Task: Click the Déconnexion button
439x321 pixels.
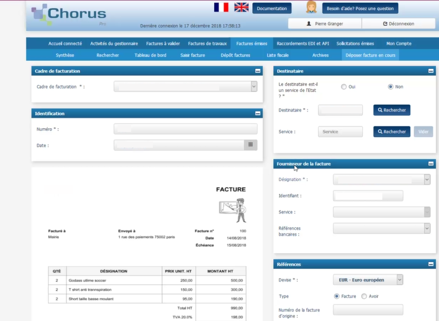Action: pyautogui.click(x=398, y=24)
